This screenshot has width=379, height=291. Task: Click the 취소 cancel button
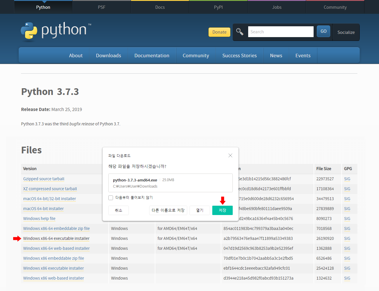tap(119, 210)
